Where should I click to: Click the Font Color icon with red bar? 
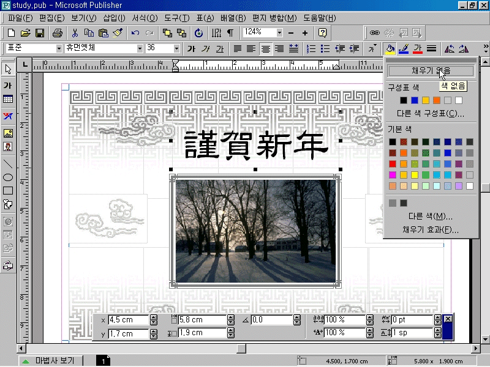pos(418,49)
